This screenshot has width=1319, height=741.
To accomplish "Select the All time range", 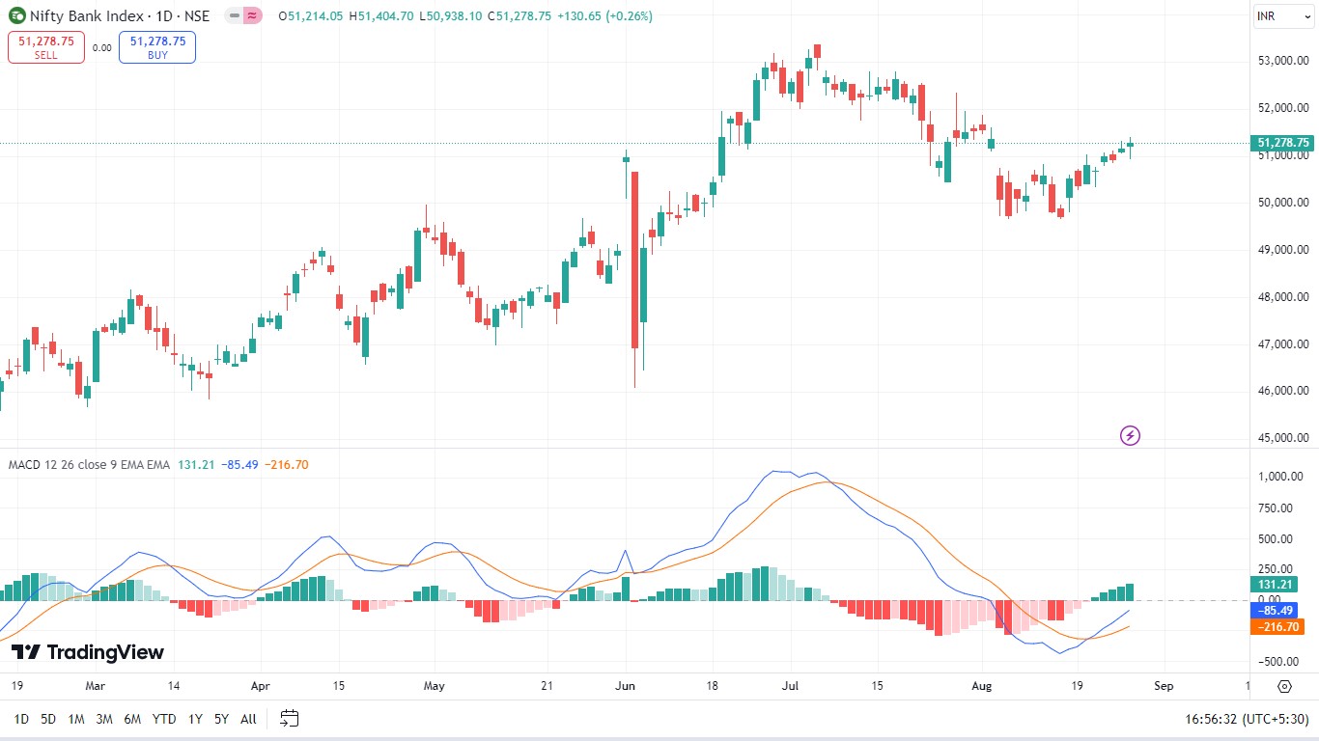I will pyautogui.click(x=248, y=719).
